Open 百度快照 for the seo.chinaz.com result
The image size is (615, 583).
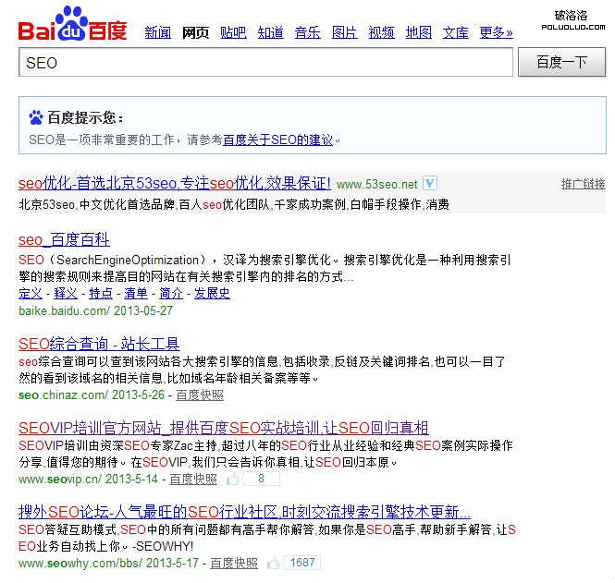pos(199,395)
